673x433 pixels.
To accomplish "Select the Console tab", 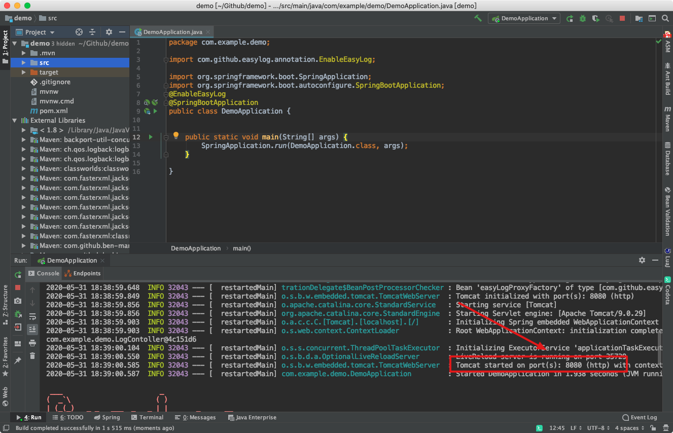I will (44, 273).
